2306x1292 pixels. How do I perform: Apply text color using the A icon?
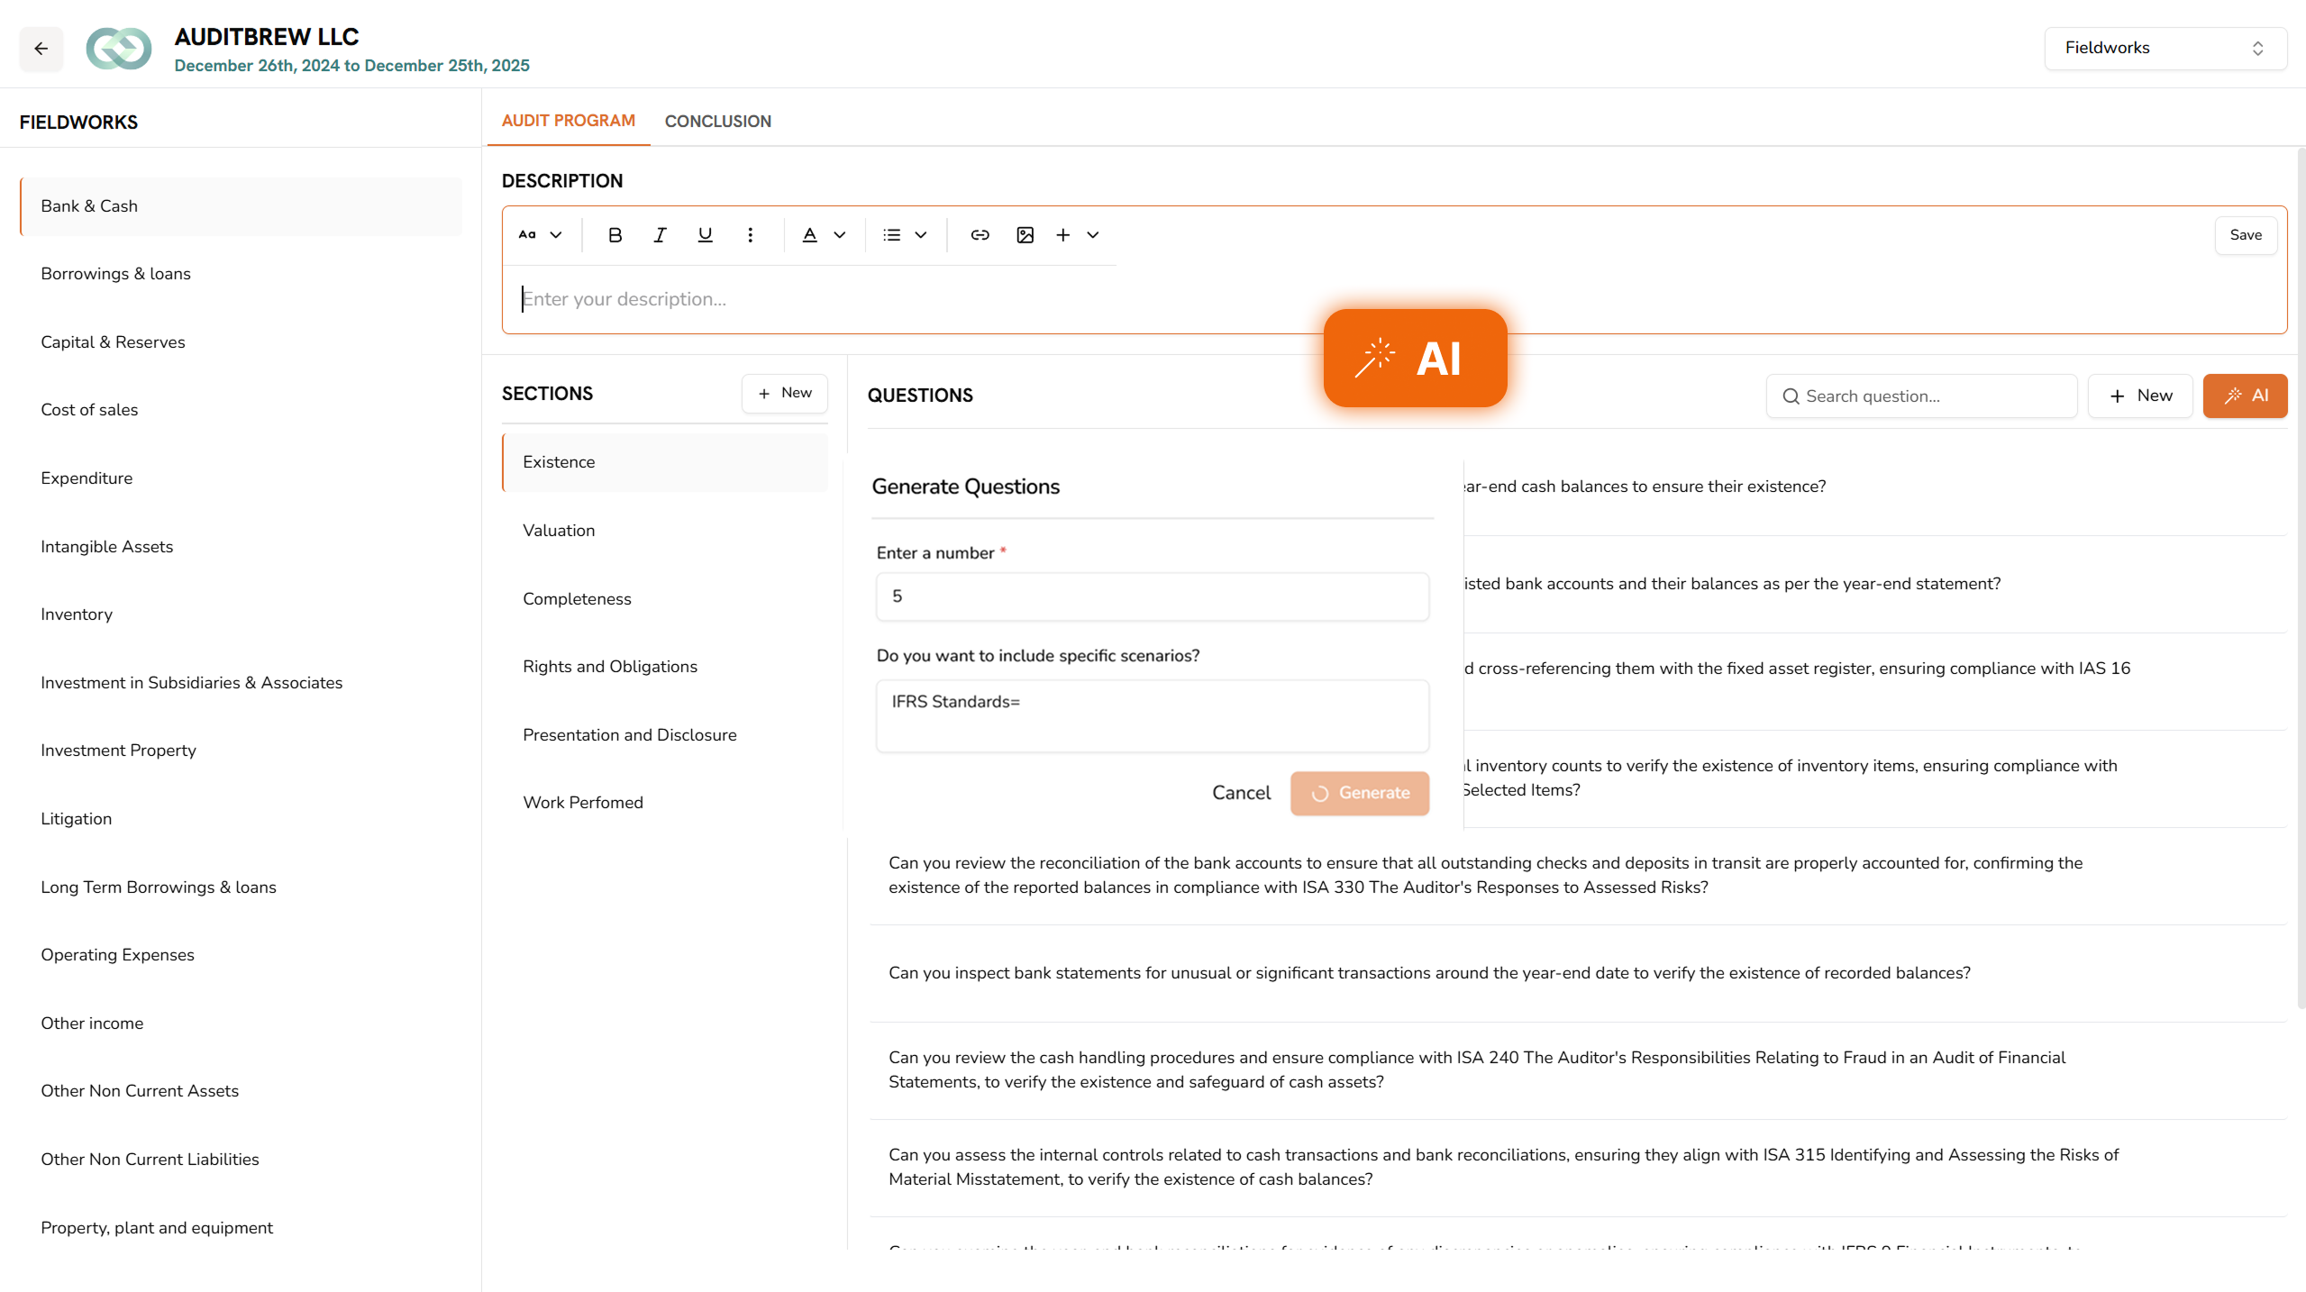(x=809, y=234)
